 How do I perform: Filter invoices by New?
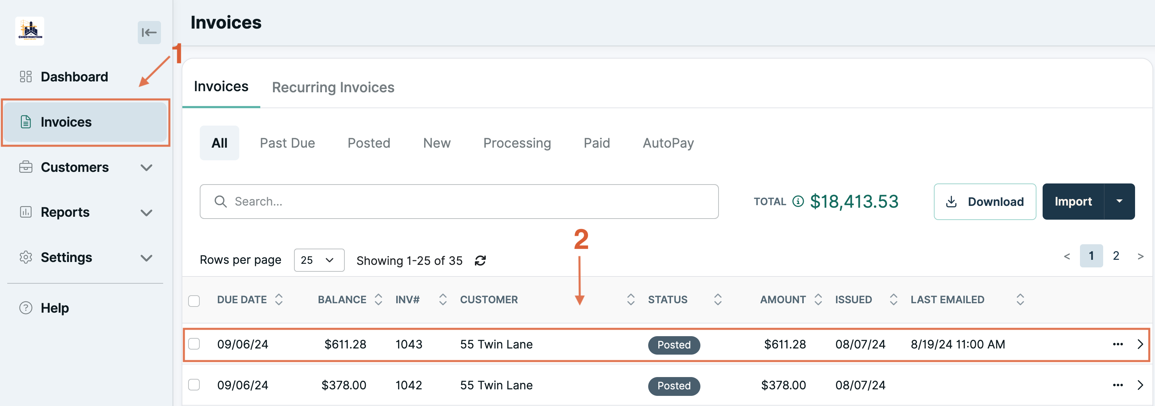[x=437, y=143]
